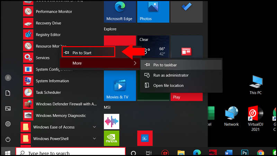The image size is (277, 156).
Task: Open This PC desktop icon
Action: pos(256,85)
